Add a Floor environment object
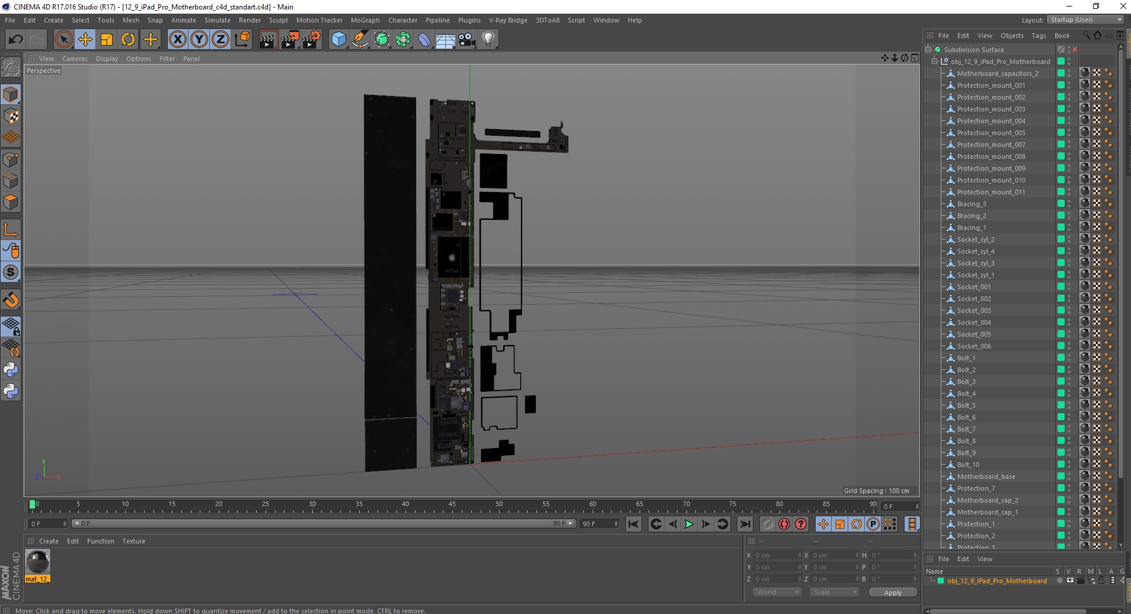This screenshot has height=614, width=1131. [446, 40]
